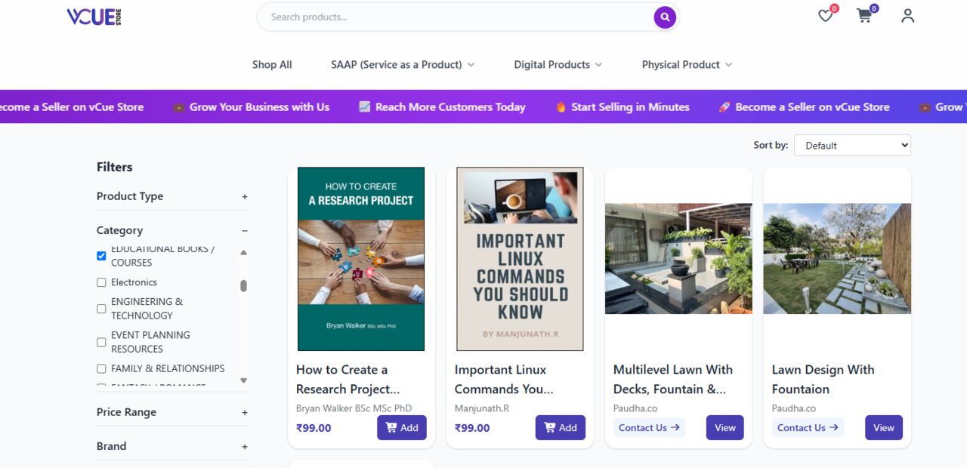
Task: Go to the vCue Store logo homepage
Action: pyautogui.click(x=94, y=17)
